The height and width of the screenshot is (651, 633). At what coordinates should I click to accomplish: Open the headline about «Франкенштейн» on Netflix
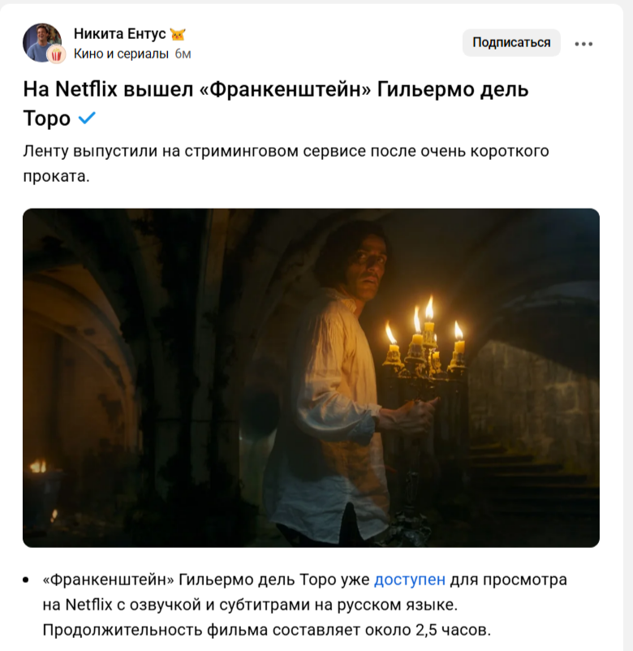tap(276, 104)
